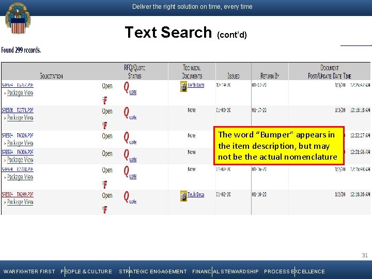The image size is (372, 279).
Task: Click the Return By column header
Action: point(270,76)
